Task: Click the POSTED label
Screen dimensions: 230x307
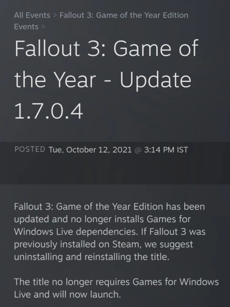Action: point(30,149)
